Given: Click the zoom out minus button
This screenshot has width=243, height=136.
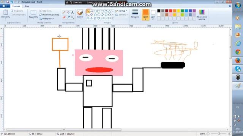Looking at the screenshot, I should click(x=208, y=134).
